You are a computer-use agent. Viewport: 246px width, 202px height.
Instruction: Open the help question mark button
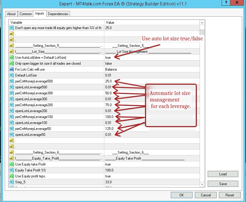[226, 2]
